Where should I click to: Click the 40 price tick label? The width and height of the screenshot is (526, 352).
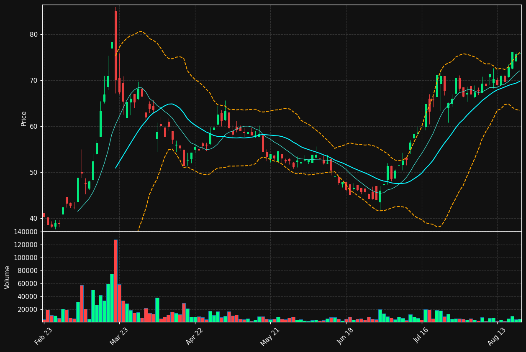tap(33, 218)
